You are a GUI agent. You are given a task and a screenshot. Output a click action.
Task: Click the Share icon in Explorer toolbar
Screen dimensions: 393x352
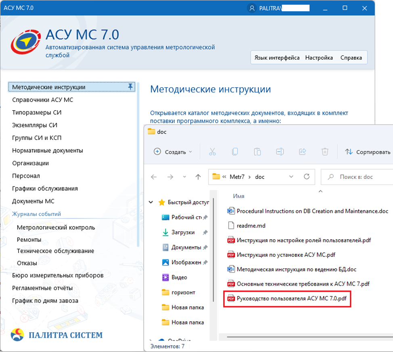tap(303, 152)
